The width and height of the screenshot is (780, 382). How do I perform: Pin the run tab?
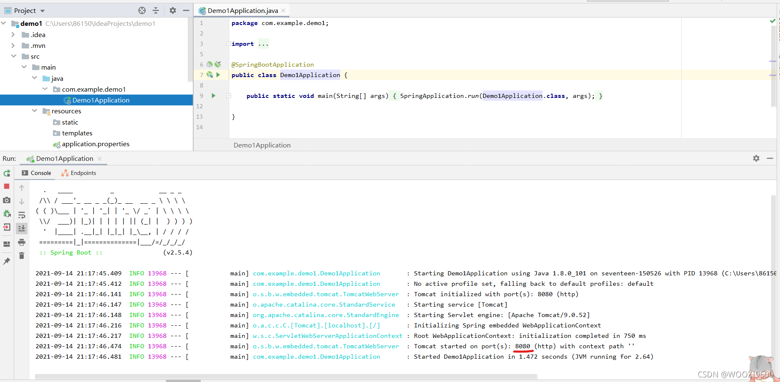click(7, 261)
